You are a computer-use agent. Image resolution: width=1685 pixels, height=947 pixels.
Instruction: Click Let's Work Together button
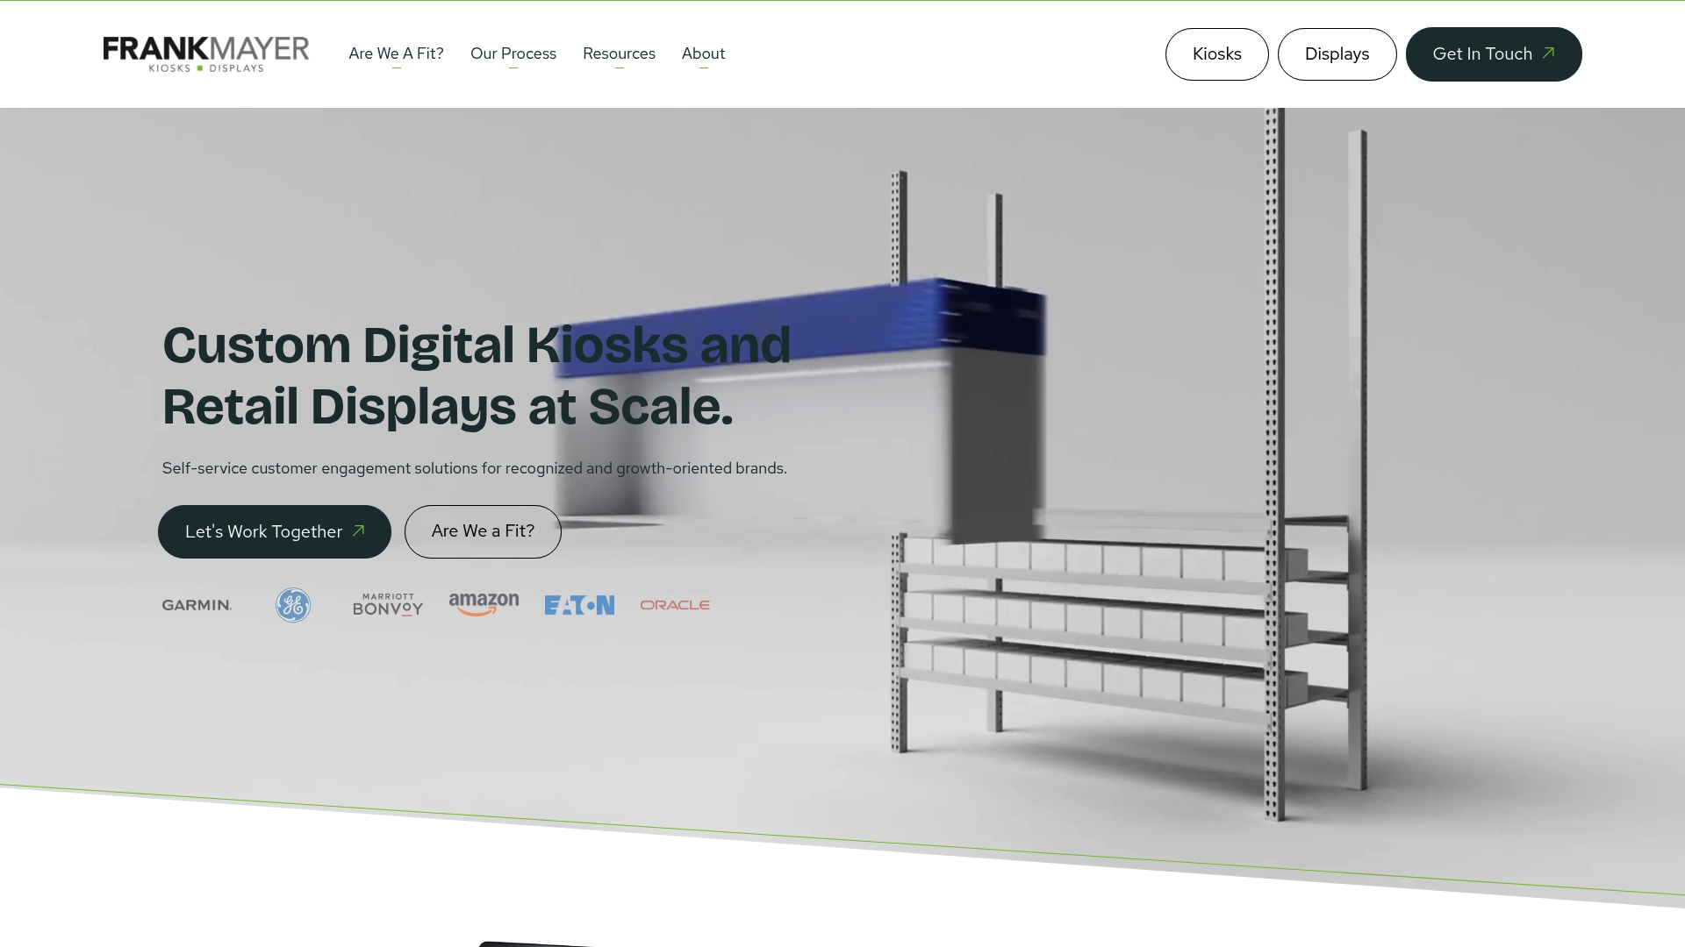(275, 531)
